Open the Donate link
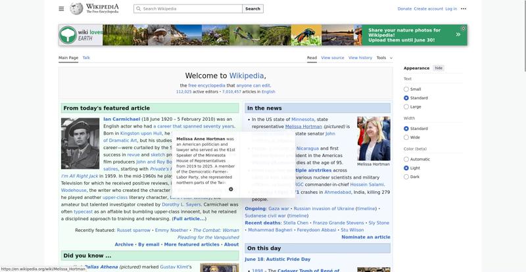 tap(404, 9)
